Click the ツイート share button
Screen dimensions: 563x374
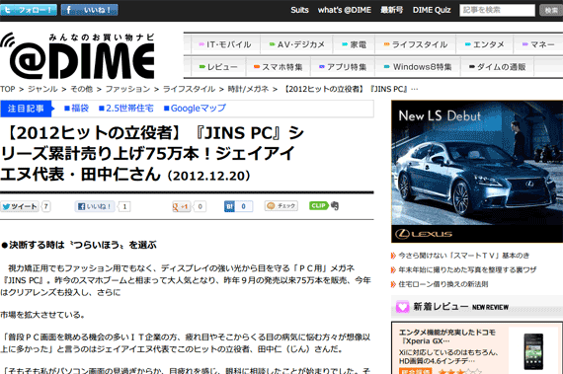click(20, 206)
